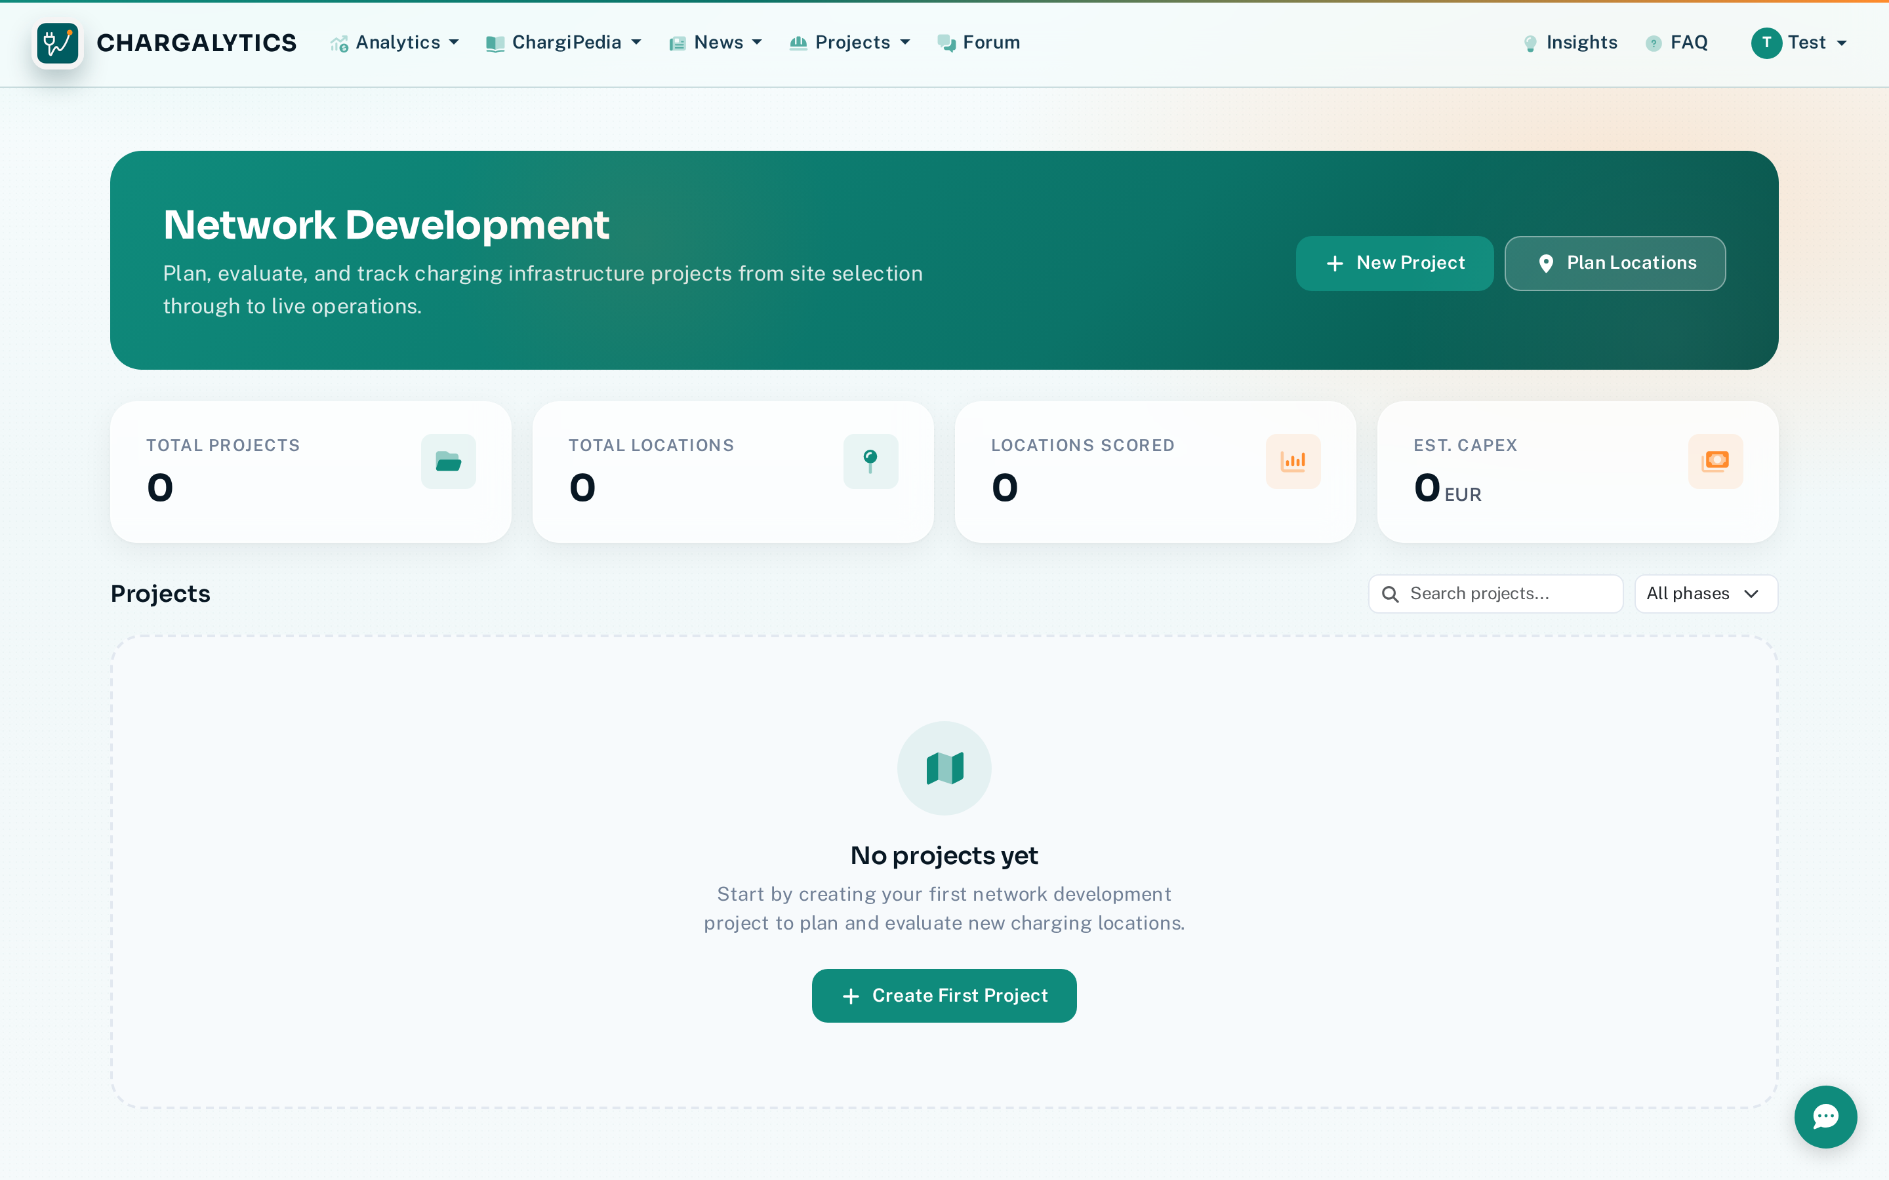1889x1180 pixels.
Task: Click the TOTAL PROJECTS label
Action: (223, 446)
